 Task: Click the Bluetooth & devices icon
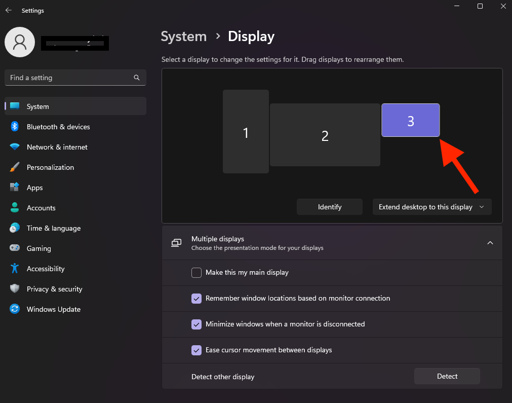(15, 127)
